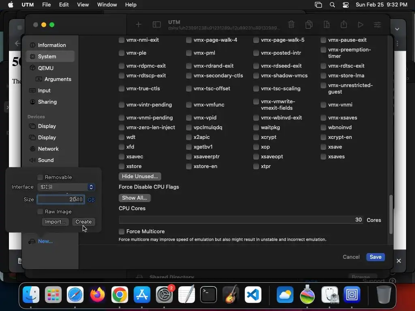Open the View menu
This screenshot has width=415, height=311.
tap(83, 5)
